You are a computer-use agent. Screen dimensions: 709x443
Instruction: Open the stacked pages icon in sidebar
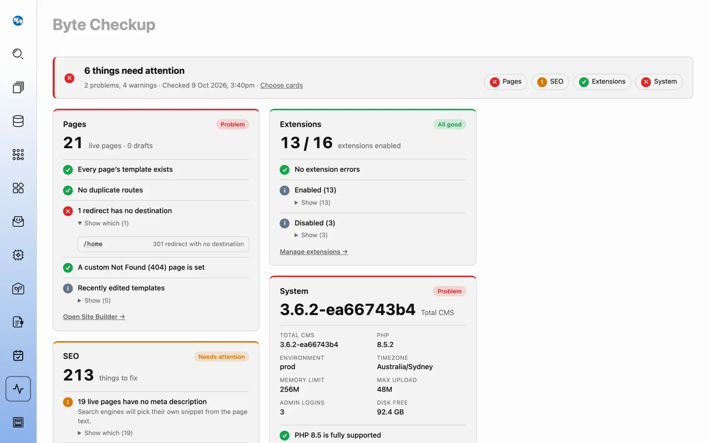click(18, 87)
